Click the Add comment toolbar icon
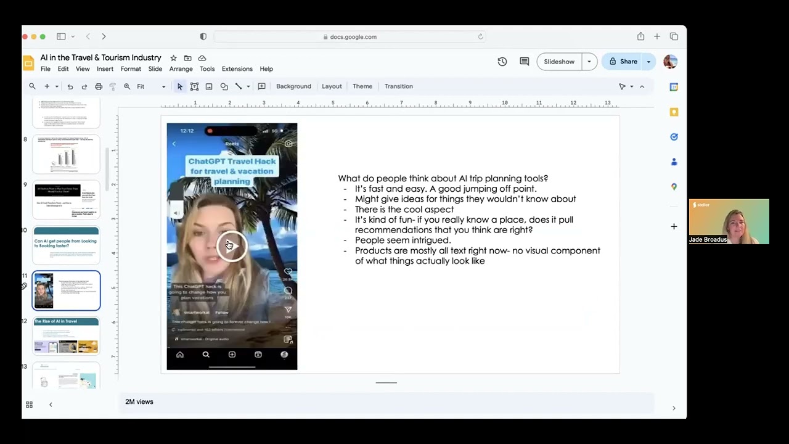Viewport: 789px width, 444px height. (x=261, y=86)
